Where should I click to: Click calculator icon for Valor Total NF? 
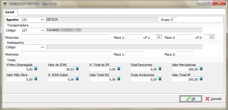201,79
